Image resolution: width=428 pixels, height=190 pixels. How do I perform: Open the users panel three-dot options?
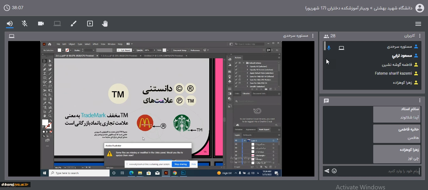pyautogui.click(x=420, y=36)
